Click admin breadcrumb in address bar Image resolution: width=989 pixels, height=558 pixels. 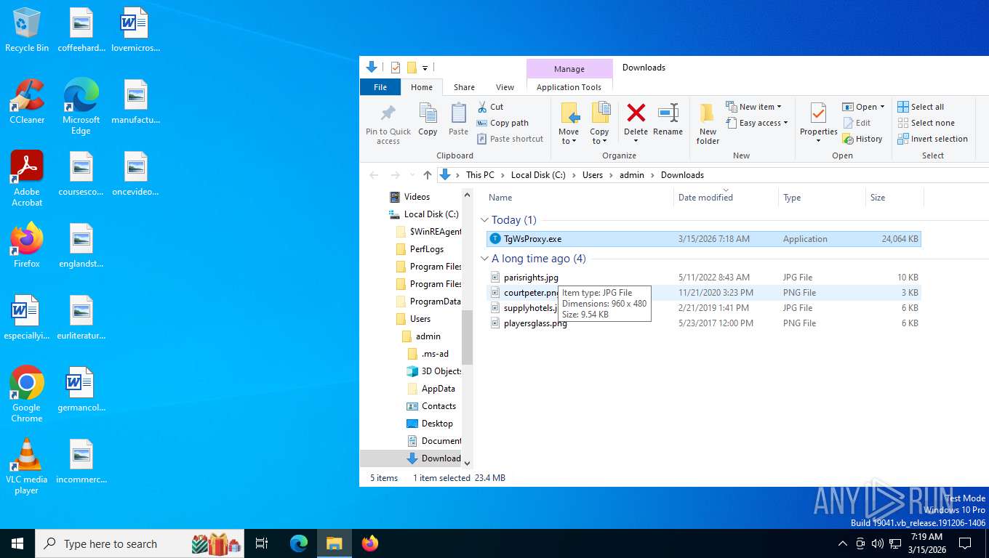[x=632, y=175]
